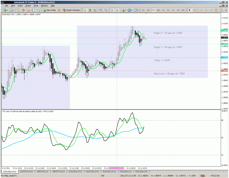Pick the Equidistant Channel tool
Screen dimensions: 229x178
pyautogui.click(x=216, y=10)
